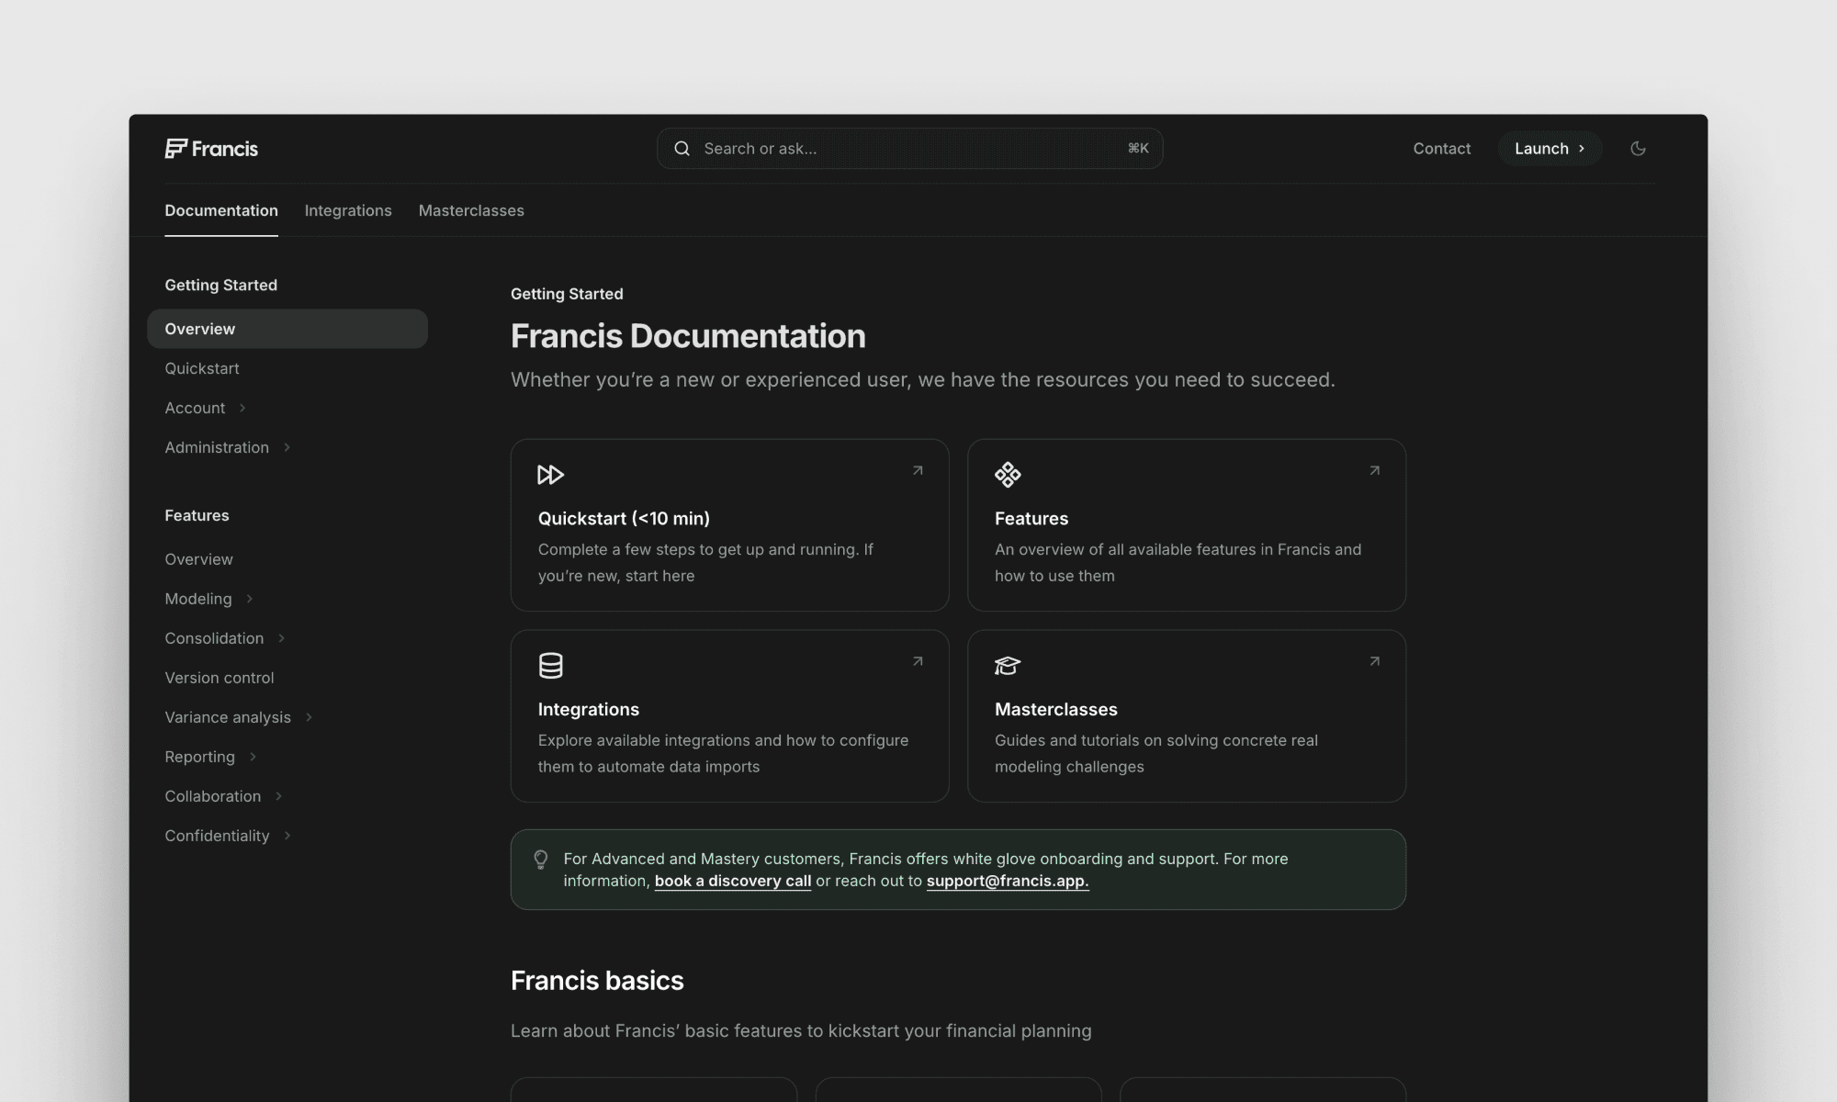Click the Integrations database icon
This screenshot has height=1102, width=1837.
click(x=550, y=666)
